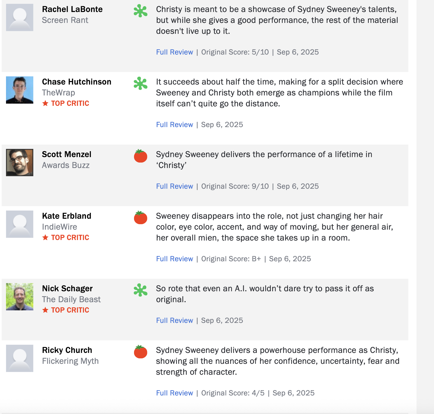Click Nick Schager's profile photo

(20, 297)
